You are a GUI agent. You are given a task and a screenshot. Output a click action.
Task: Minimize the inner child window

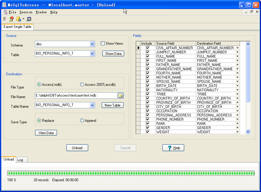pos(246,12)
